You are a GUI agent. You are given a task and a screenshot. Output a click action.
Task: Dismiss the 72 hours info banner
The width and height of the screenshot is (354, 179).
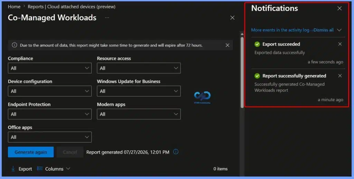pyautogui.click(x=227, y=45)
